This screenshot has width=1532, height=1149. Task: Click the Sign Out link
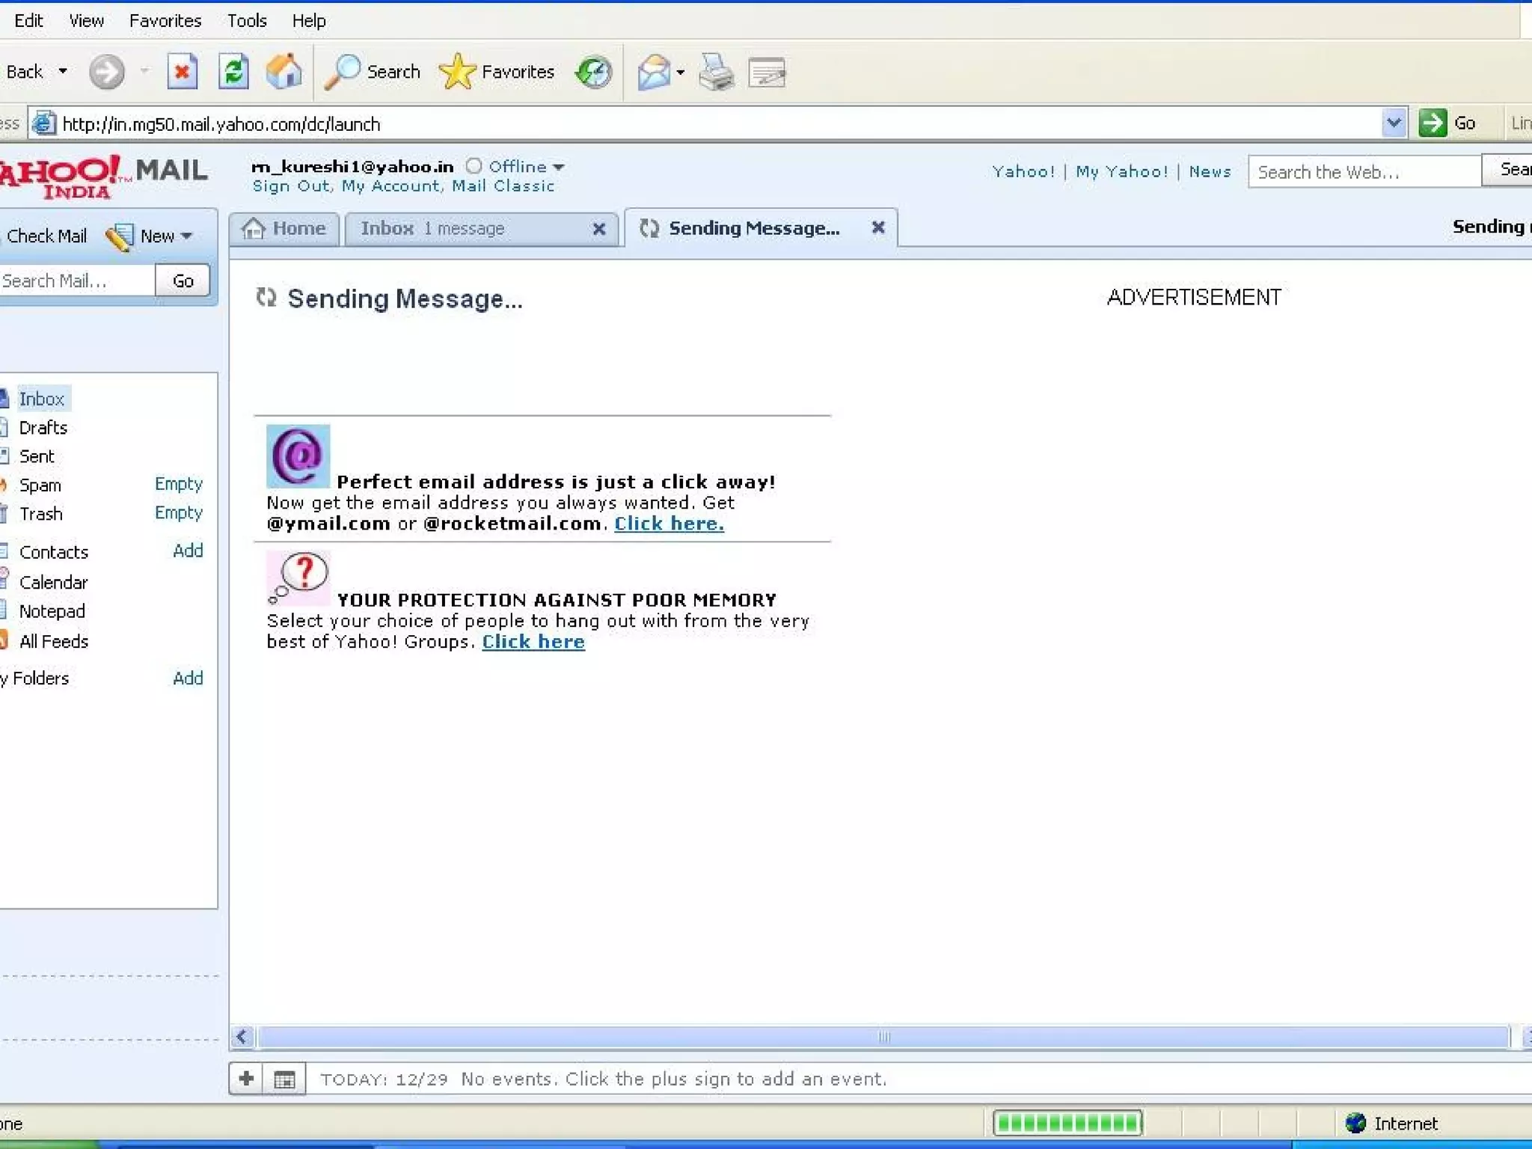[x=291, y=186]
